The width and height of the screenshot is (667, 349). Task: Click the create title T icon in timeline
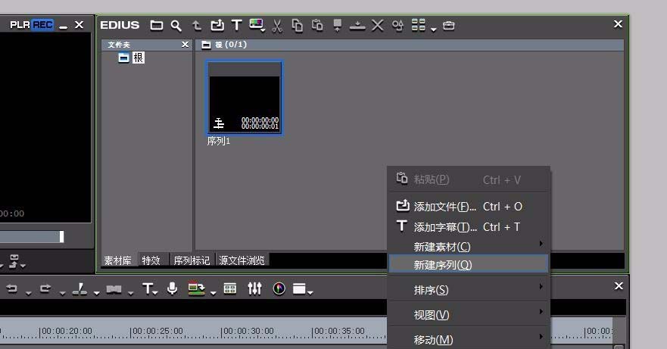click(x=147, y=288)
